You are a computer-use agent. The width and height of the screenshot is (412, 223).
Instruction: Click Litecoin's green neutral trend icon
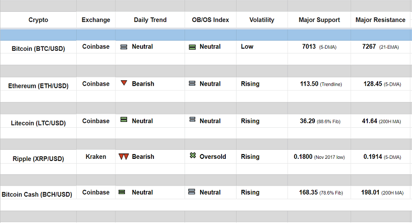[x=123, y=120]
